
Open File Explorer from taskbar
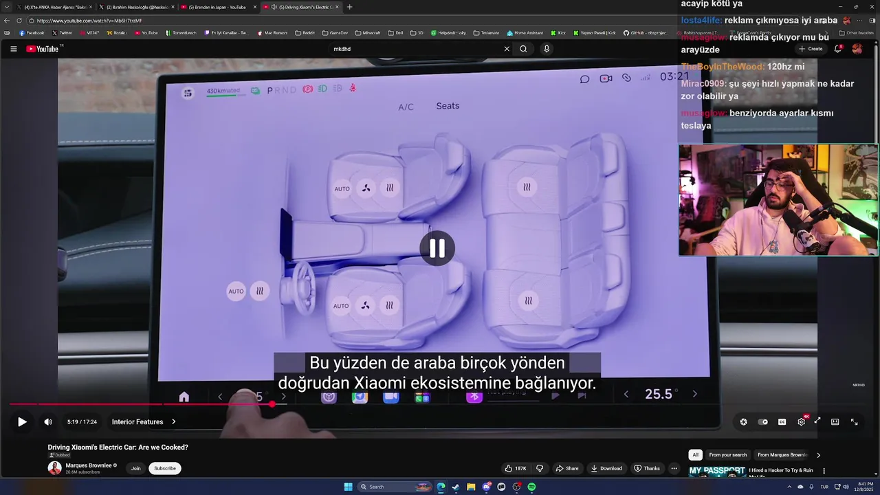point(471,487)
